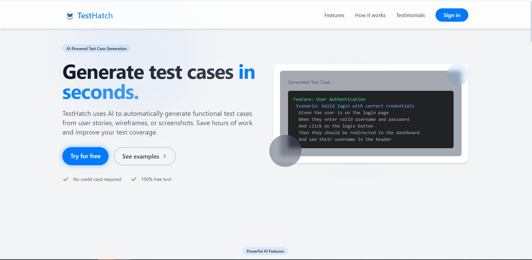
Task: Click the "Scenario: Valid login with correct credentials" line
Action: [355, 106]
